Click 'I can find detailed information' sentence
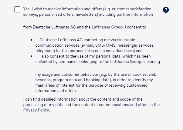This screenshot has height=130, width=183. (83, 99)
